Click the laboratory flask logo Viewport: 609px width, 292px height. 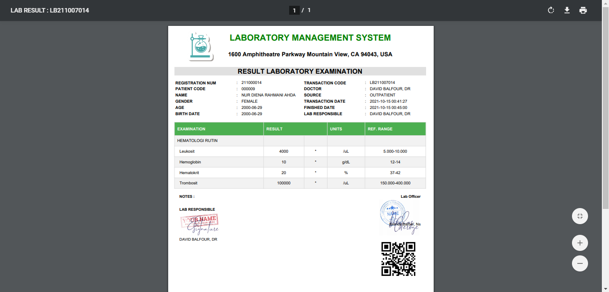201,46
